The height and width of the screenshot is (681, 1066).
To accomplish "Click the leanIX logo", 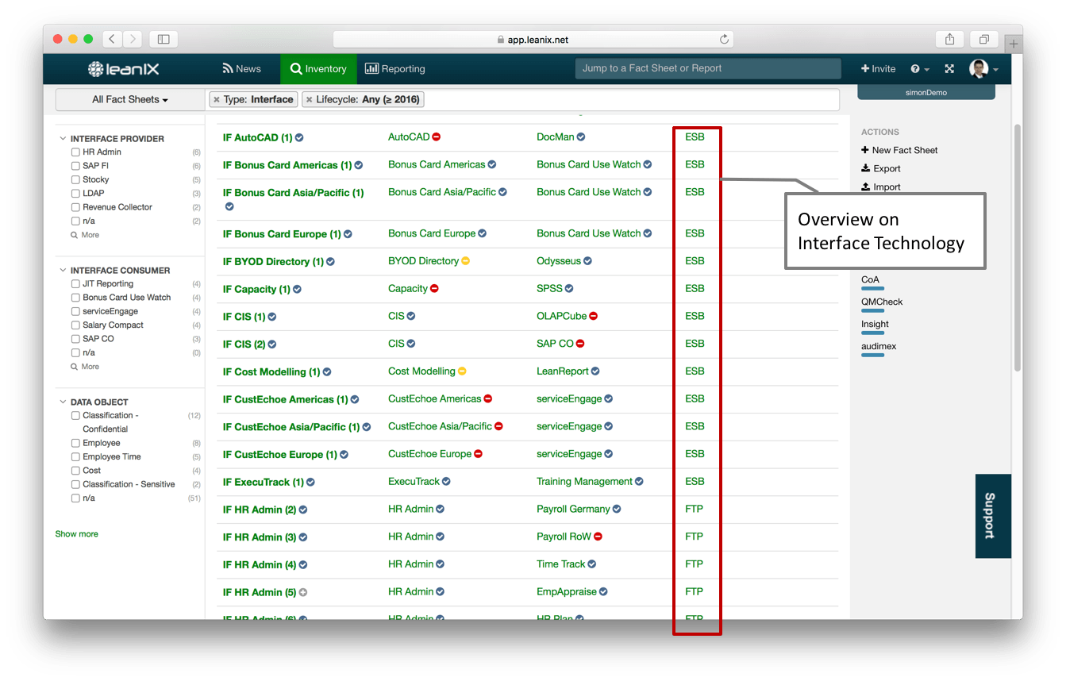I will (123, 69).
